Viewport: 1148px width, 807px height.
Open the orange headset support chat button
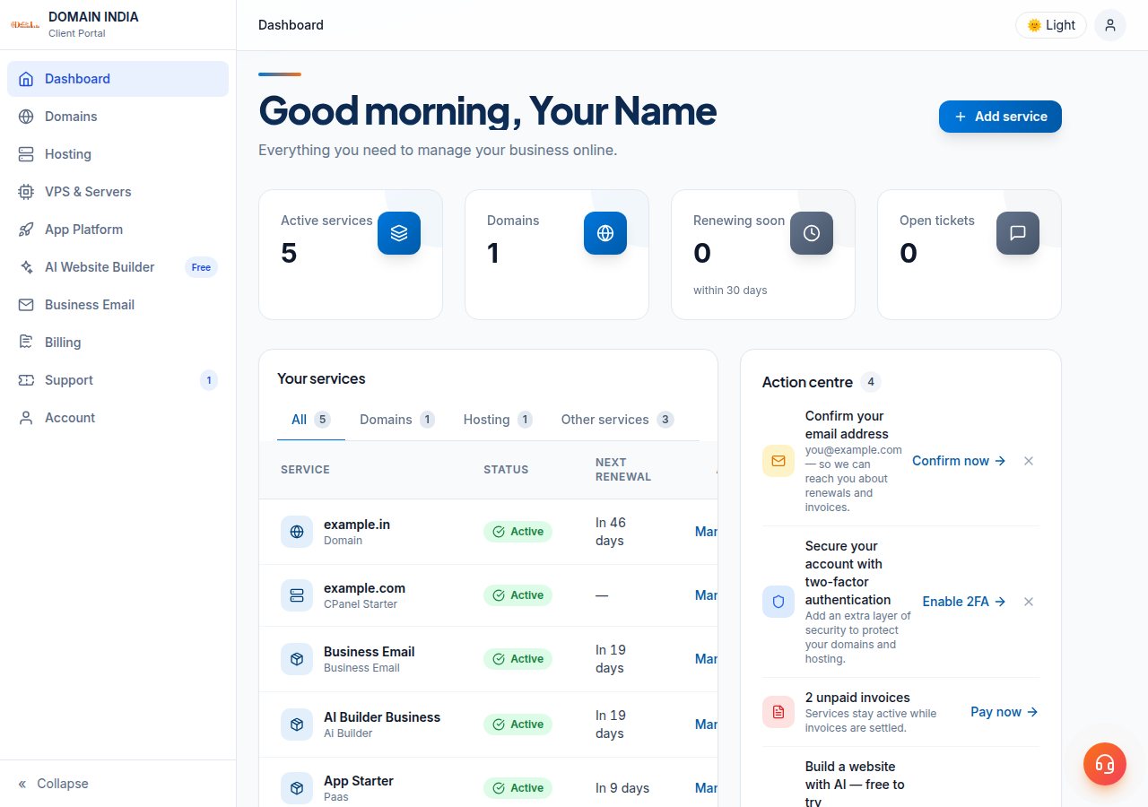click(x=1105, y=764)
